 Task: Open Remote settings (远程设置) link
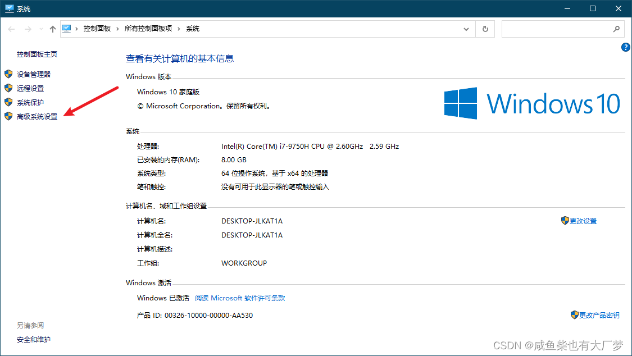(30, 88)
